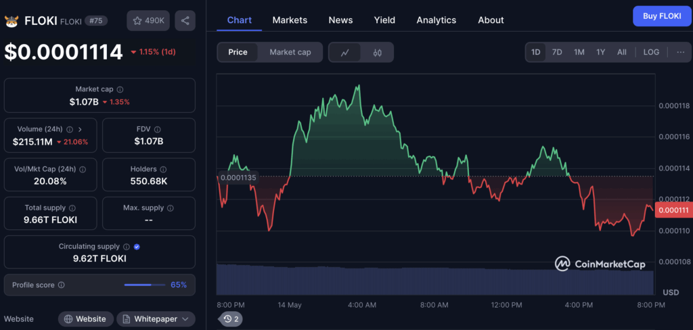Click the info icon next to FDV

157,129
